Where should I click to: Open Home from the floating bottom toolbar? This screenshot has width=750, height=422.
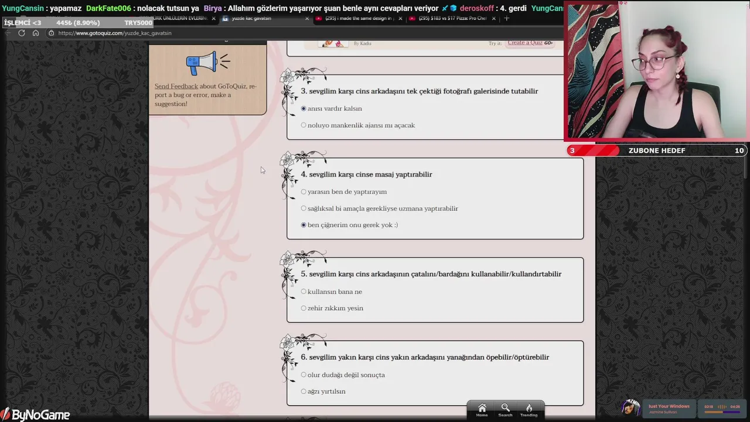click(x=482, y=410)
